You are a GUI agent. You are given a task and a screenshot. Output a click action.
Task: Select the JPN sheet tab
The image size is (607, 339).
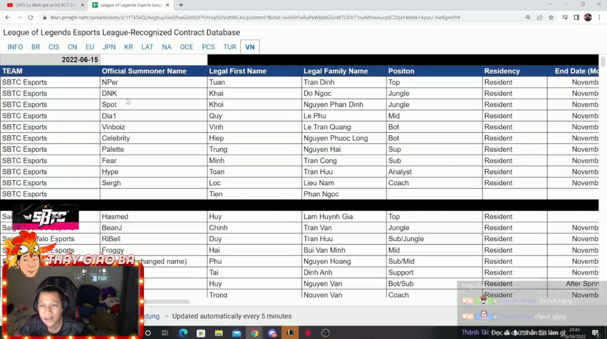pos(109,47)
